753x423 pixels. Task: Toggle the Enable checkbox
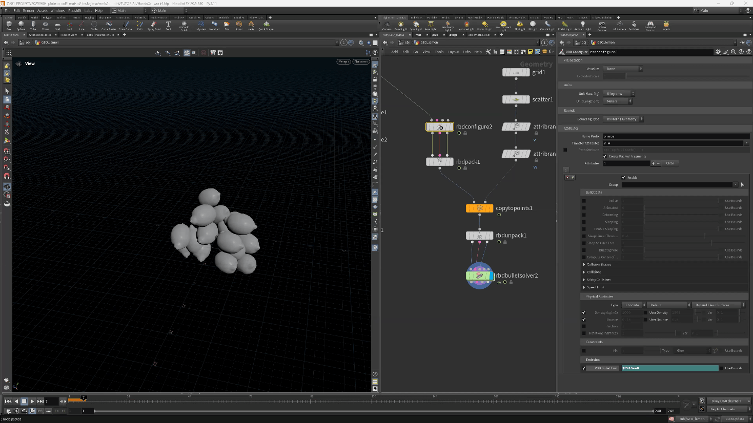coord(623,178)
